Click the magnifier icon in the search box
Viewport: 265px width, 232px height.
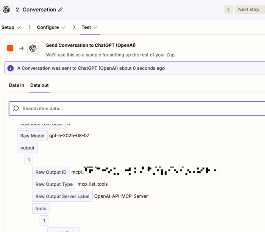pyautogui.click(x=16, y=108)
